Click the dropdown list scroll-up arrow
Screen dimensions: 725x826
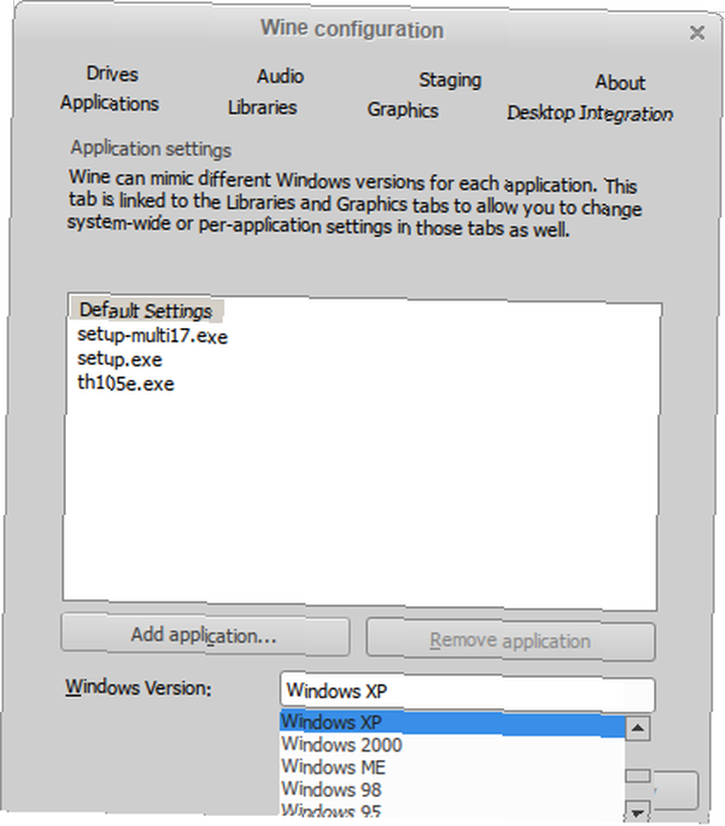637,729
